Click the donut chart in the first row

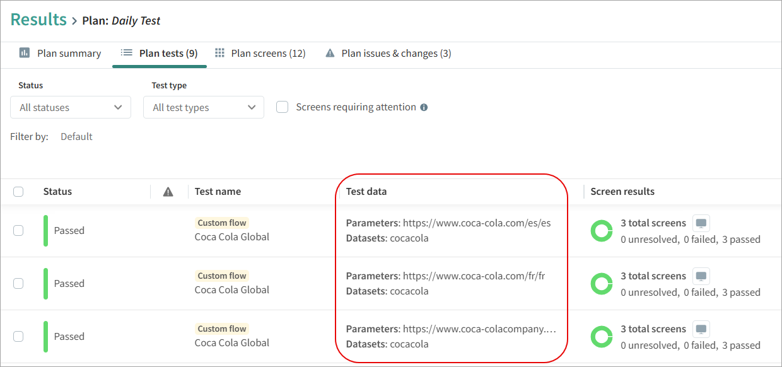(602, 231)
